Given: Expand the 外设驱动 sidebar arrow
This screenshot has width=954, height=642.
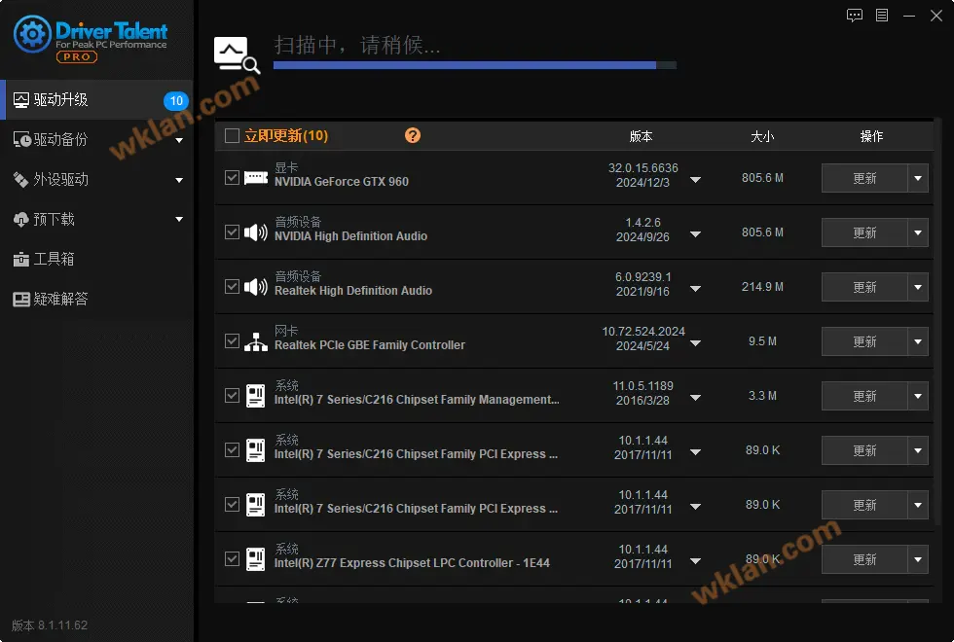Looking at the screenshot, I should [179, 180].
